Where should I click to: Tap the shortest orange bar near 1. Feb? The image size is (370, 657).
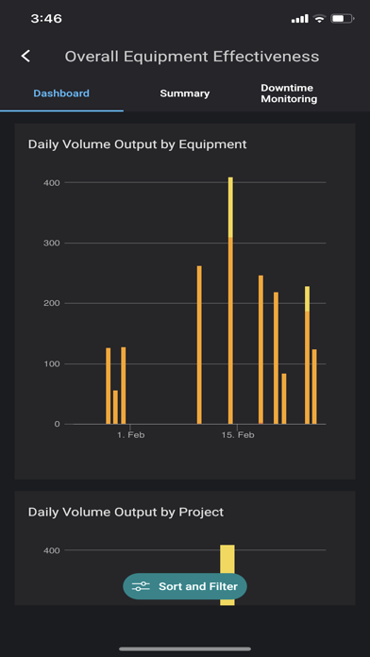[115, 407]
